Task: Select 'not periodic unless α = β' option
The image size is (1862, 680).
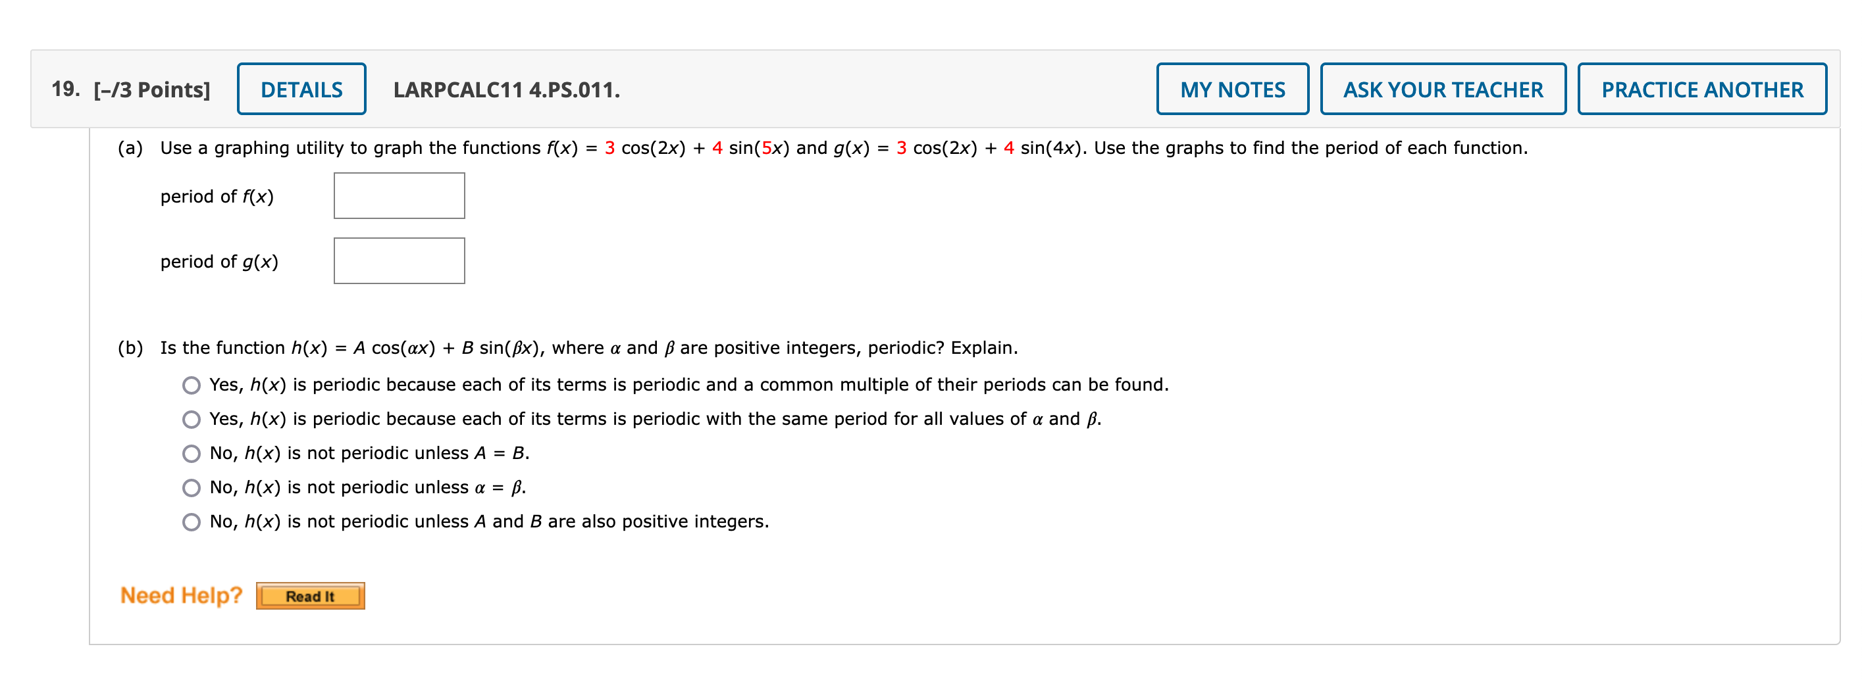Action: (192, 487)
